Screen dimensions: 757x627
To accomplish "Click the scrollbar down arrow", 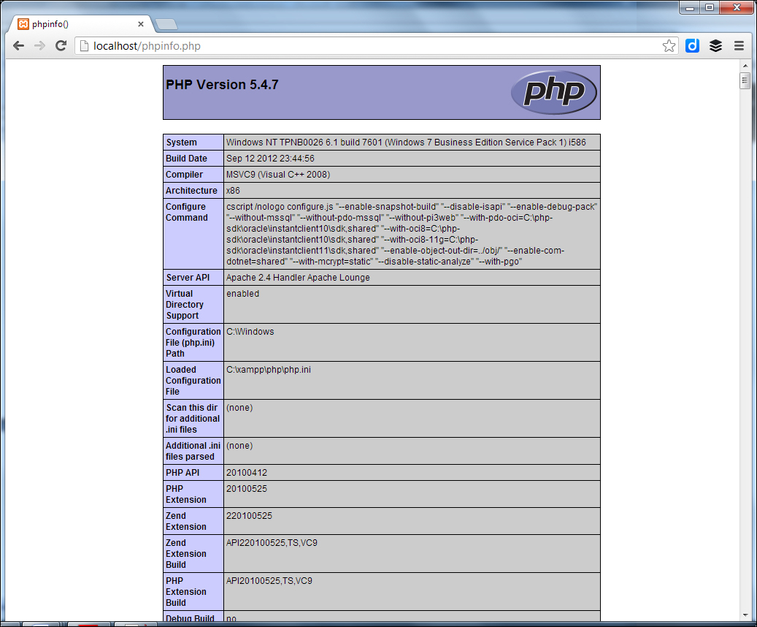I will point(745,615).
